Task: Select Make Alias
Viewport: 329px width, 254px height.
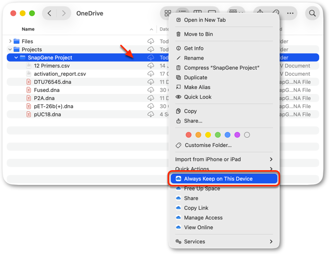Action: 224,87
